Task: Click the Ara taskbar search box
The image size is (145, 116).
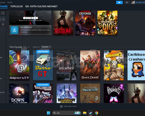Action: [67, 113]
